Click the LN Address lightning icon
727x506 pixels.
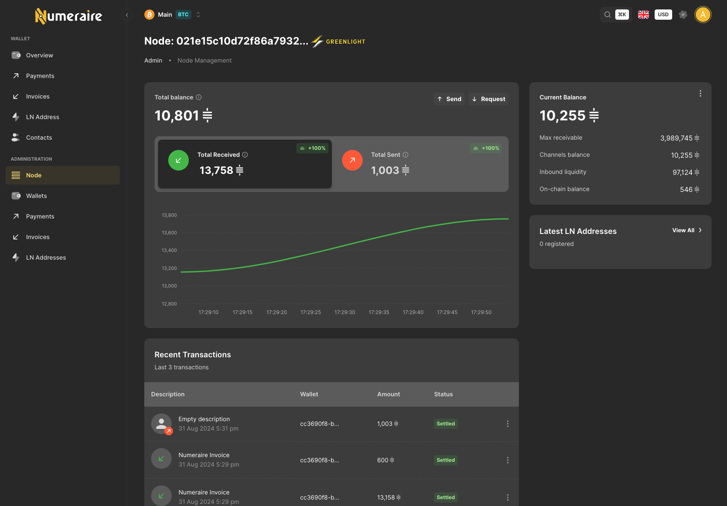pos(16,117)
